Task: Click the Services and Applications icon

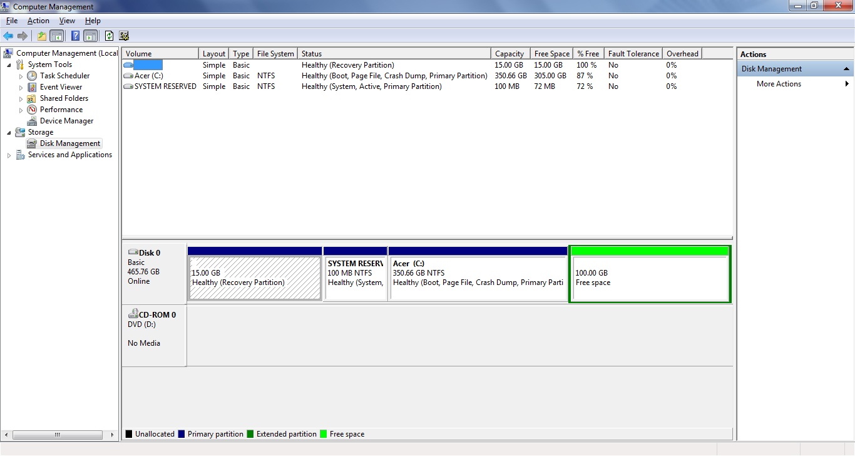Action: [x=20, y=155]
